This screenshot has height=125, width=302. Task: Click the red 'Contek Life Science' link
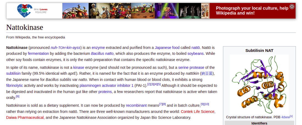197,112
